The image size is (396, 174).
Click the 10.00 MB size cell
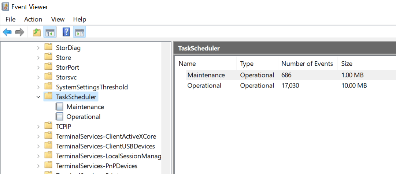354,85
